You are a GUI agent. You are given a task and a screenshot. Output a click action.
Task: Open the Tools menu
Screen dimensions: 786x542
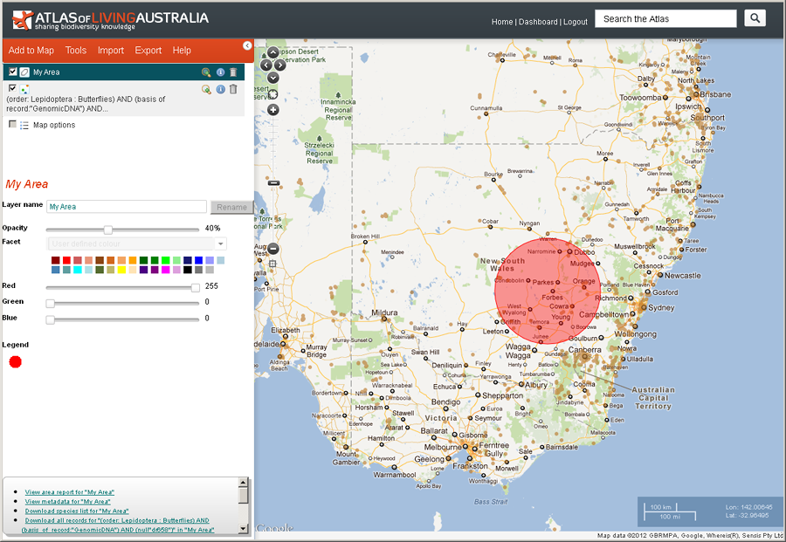[x=76, y=51]
